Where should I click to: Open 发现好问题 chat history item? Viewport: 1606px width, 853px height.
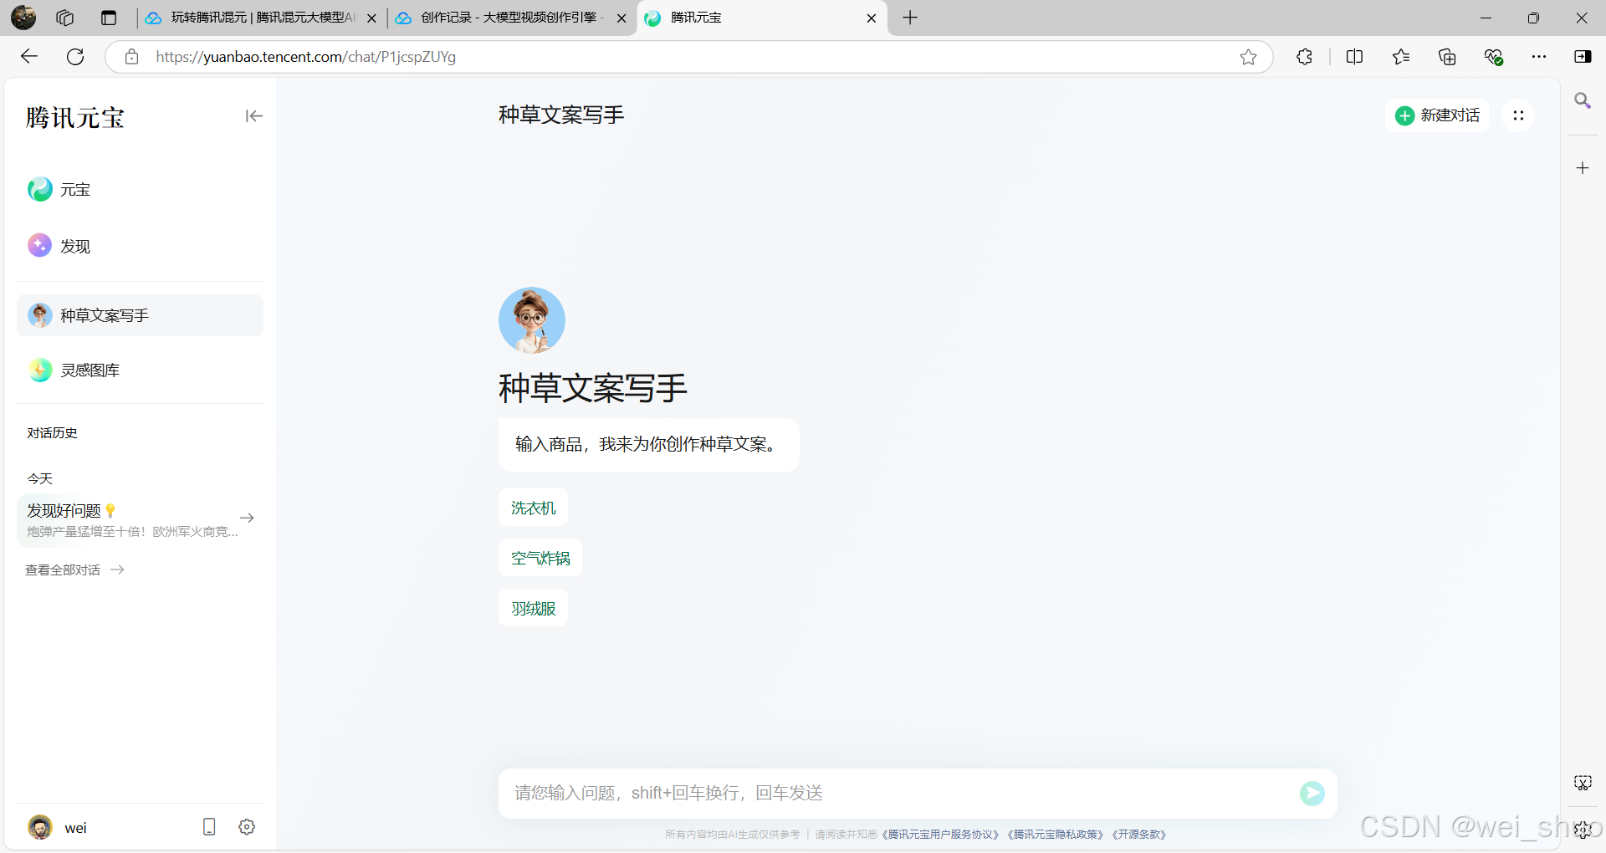(140, 520)
